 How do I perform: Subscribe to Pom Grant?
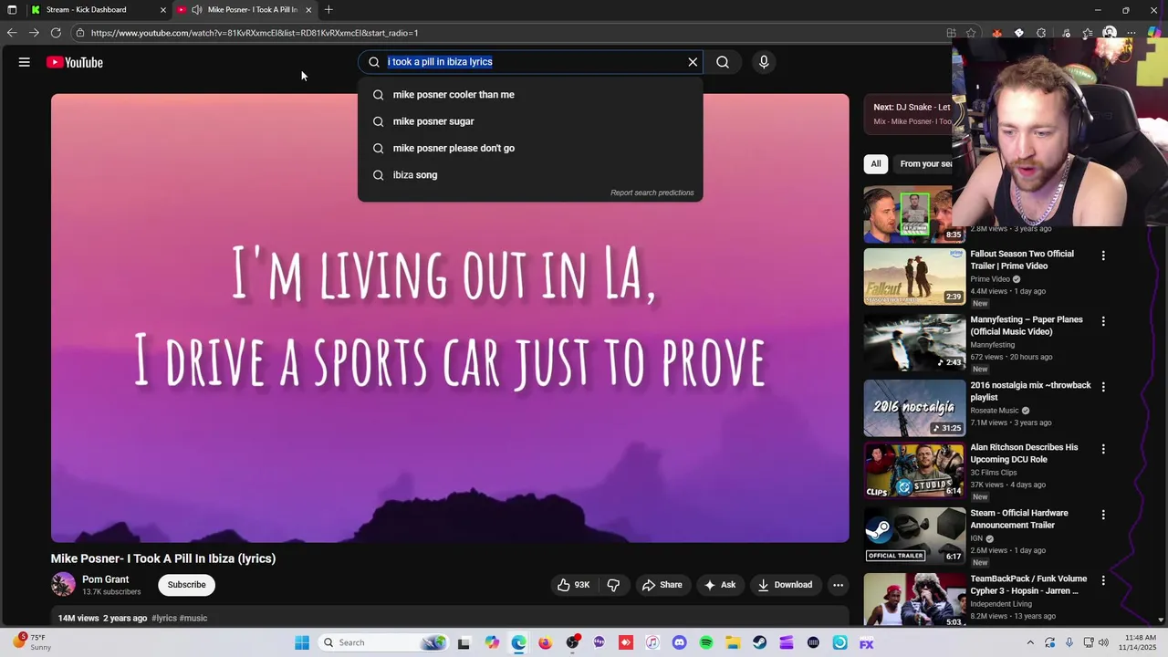pos(186,585)
